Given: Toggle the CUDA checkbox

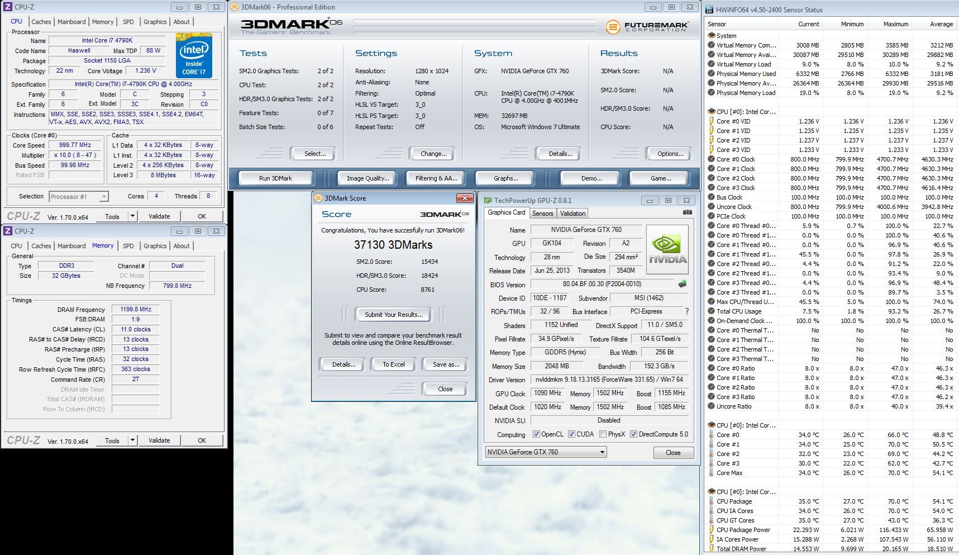Looking at the screenshot, I should [571, 434].
